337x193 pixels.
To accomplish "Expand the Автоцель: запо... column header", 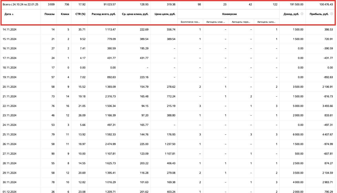I will (x=266, y=22).
